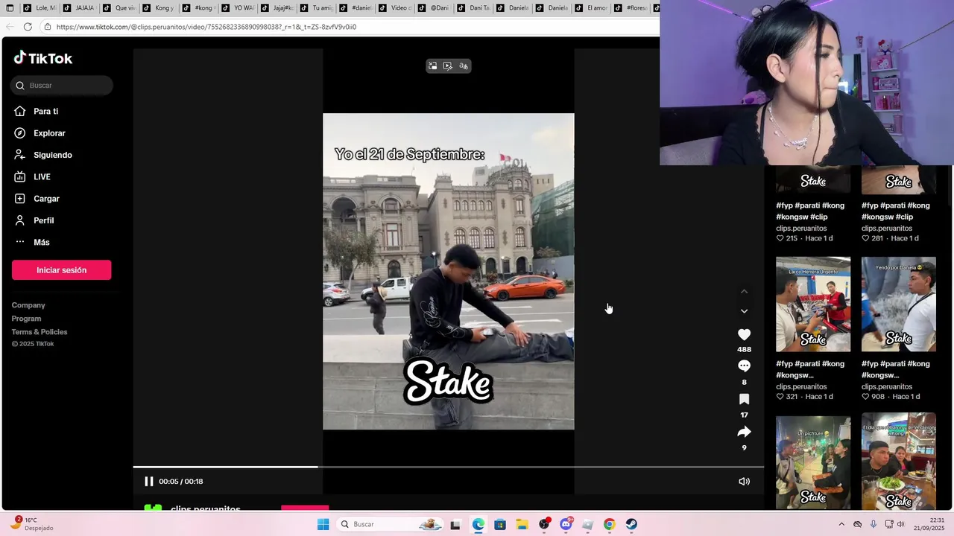Click the tiktok.com URL in the address bar

point(206,27)
